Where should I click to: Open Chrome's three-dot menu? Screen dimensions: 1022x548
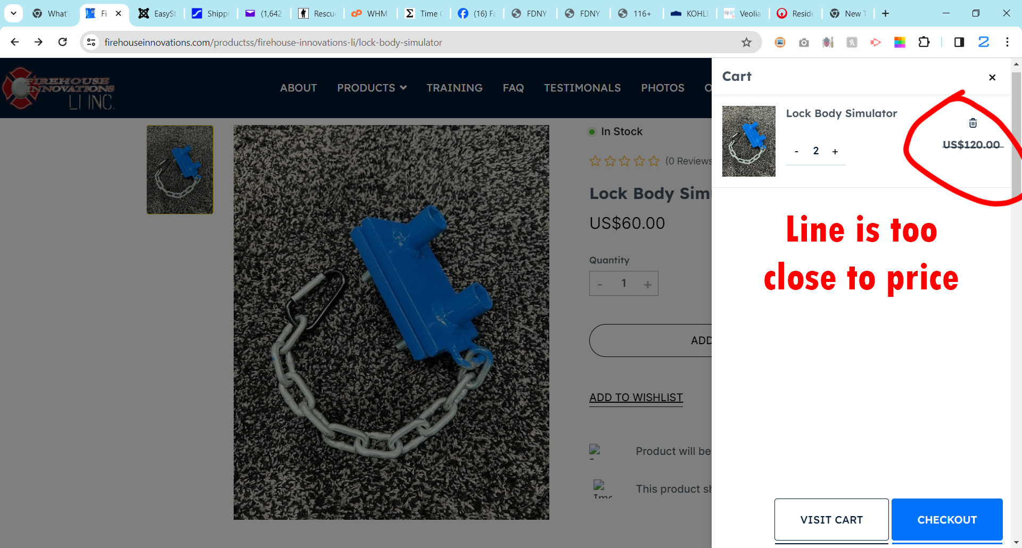pos(1007,42)
